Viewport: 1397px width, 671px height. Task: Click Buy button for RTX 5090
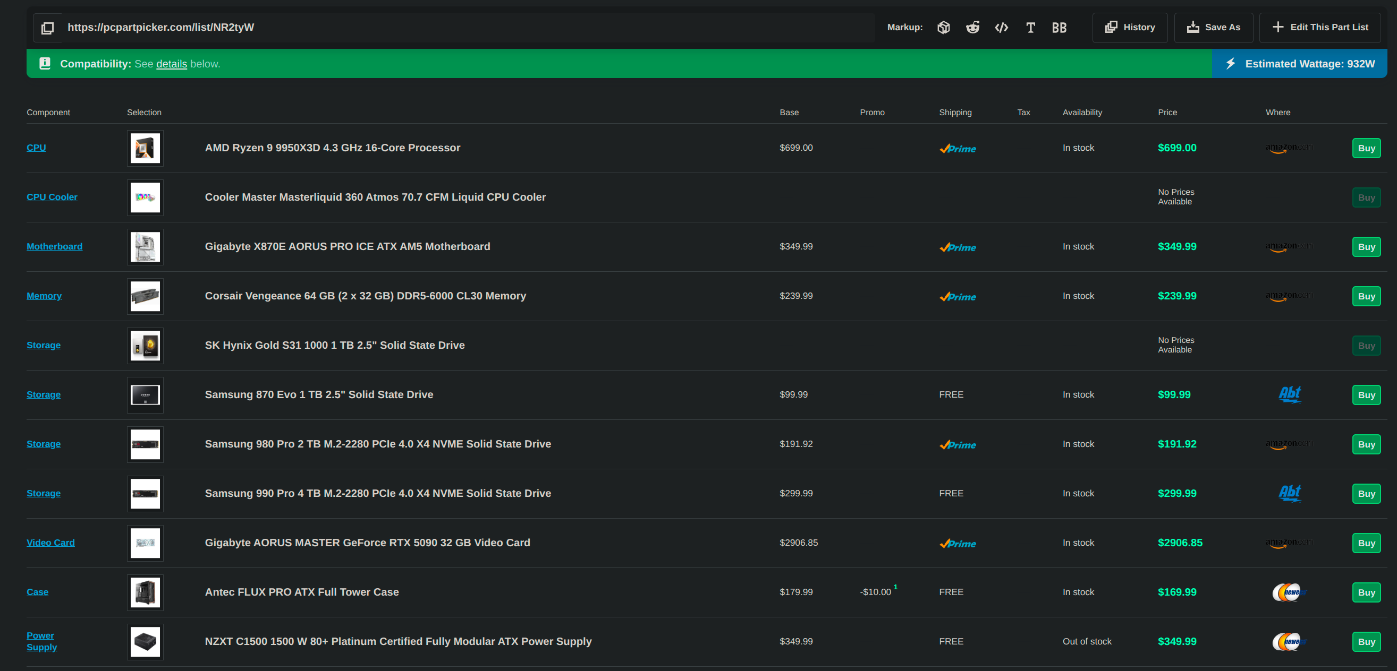tap(1366, 543)
